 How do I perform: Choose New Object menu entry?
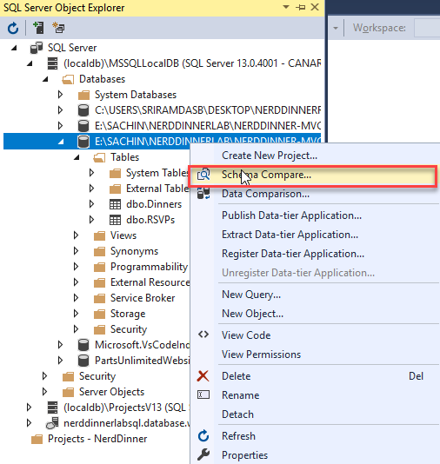pos(252,314)
